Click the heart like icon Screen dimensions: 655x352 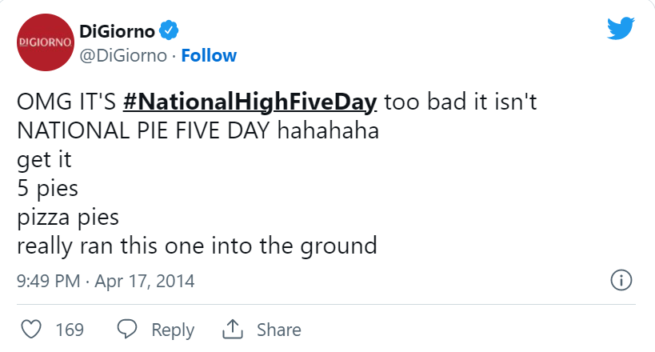pos(30,329)
